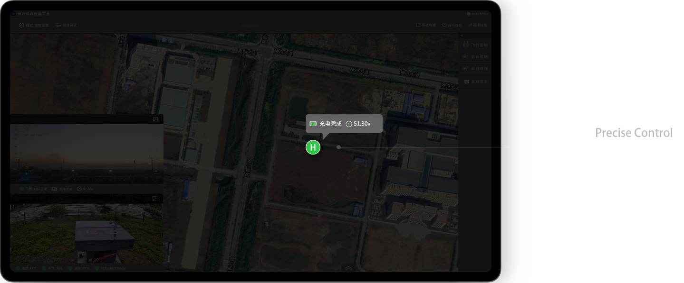Expand the bottom panel with up chevrons
The image size is (684, 283).
[348, 268]
